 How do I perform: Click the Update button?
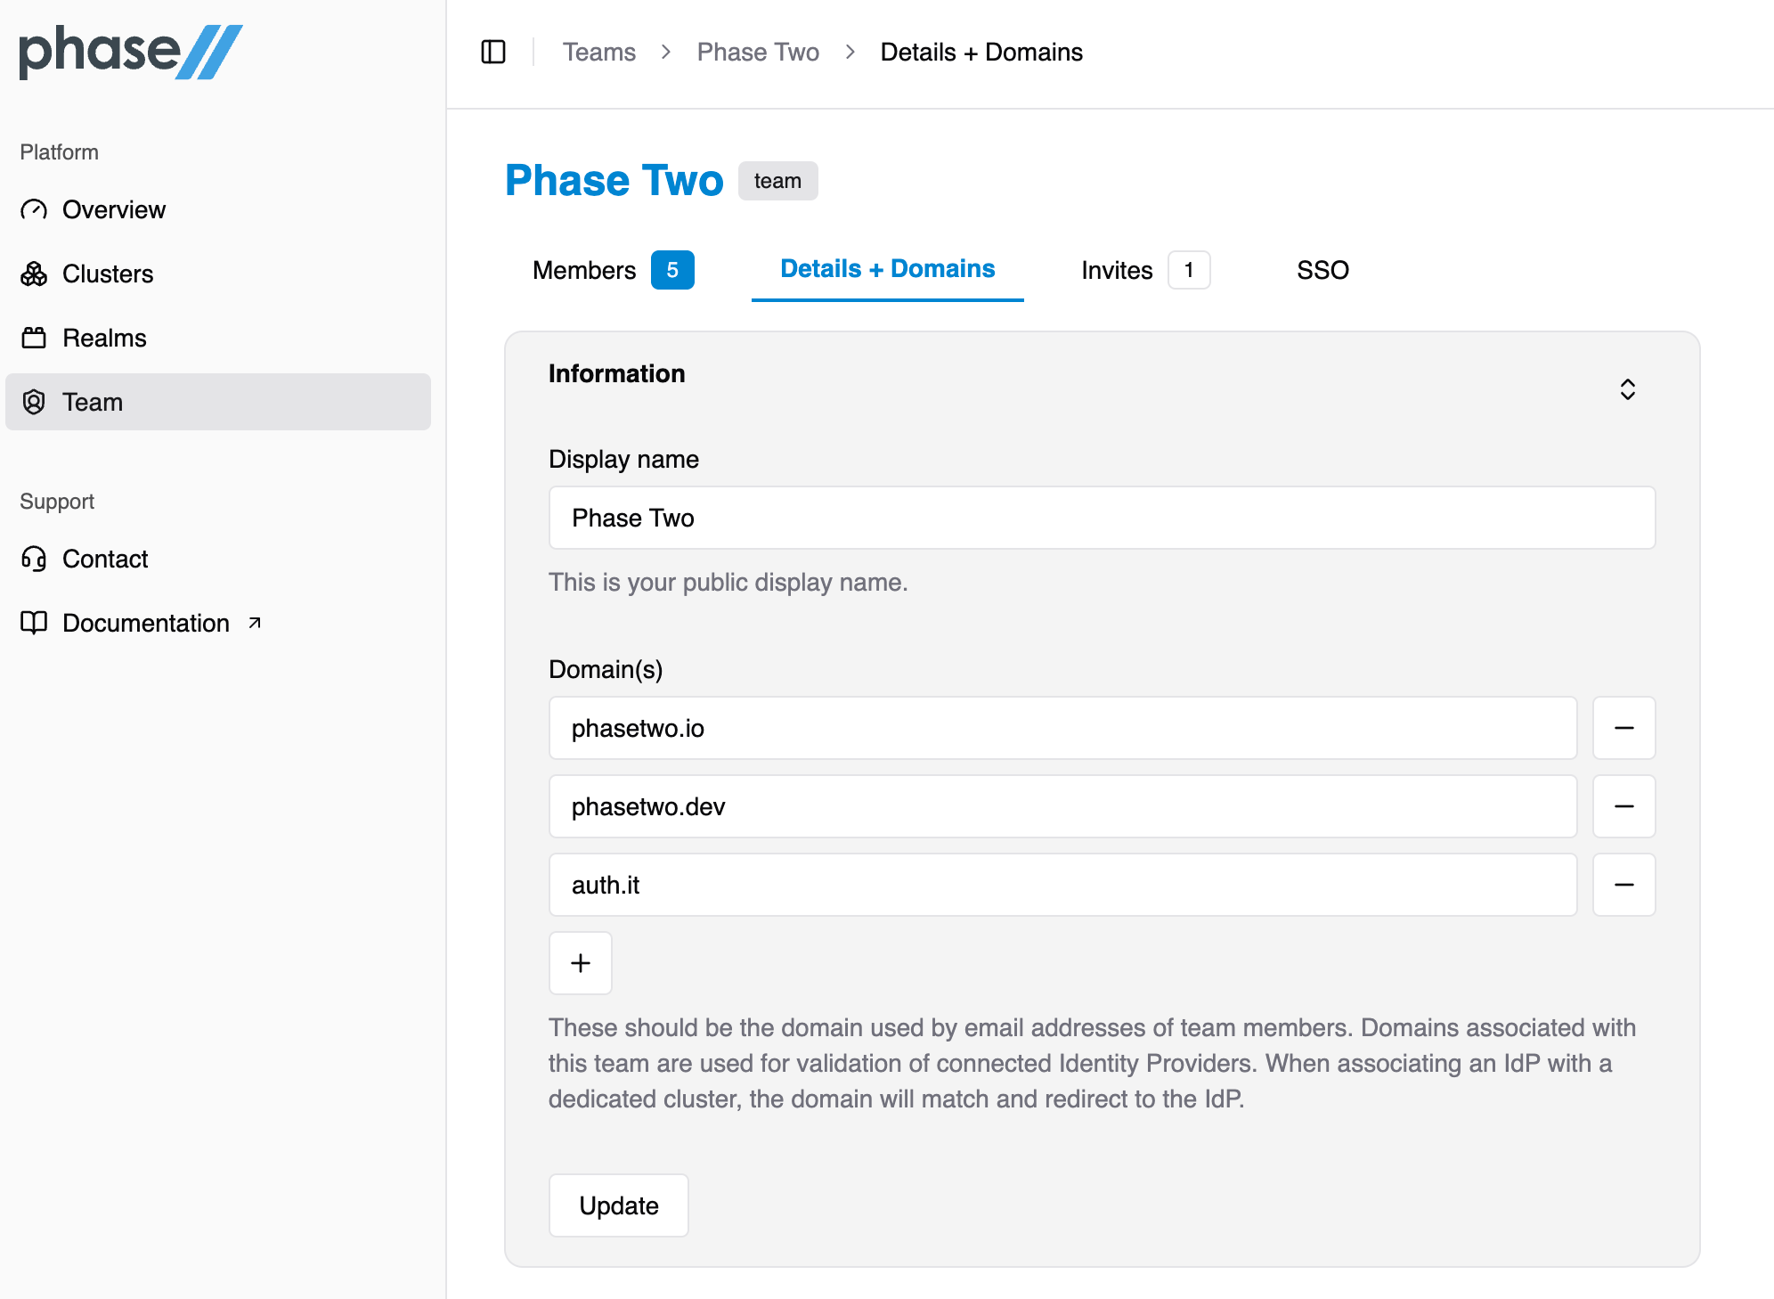[x=618, y=1205]
